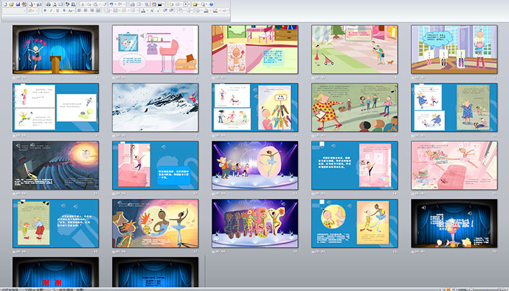Select slide 21 with red text on curtain
Image resolution: width=509 pixels, height=291 pixels.
56,272
